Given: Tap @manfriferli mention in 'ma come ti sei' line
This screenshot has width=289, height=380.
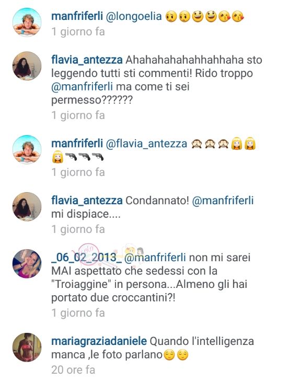Looking at the screenshot, I should (82, 86).
